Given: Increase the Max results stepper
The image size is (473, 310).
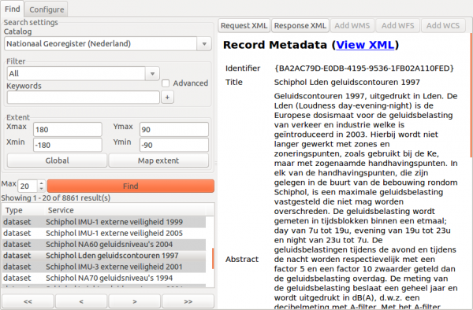Looking at the screenshot, I should tap(42, 183).
